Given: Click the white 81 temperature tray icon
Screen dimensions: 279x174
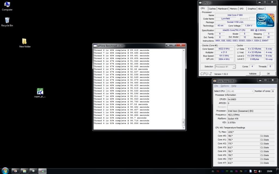Looking at the screenshot, I should [213, 171].
